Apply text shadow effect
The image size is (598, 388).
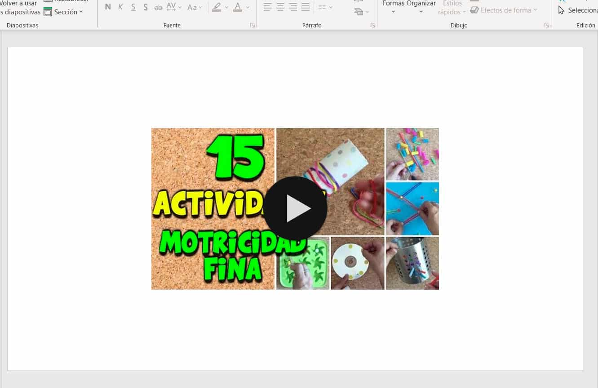[x=146, y=7]
